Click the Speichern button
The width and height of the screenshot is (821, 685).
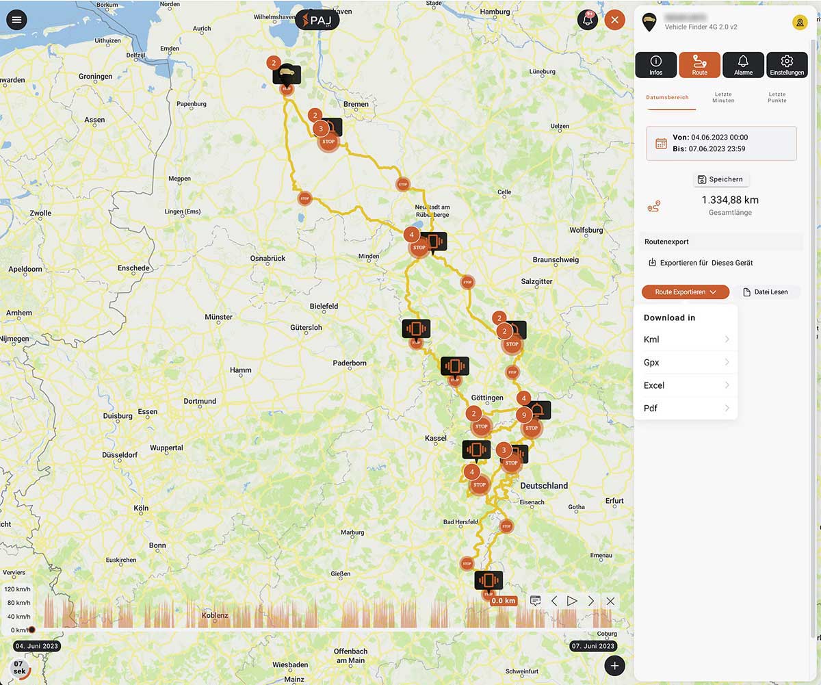click(720, 179)
